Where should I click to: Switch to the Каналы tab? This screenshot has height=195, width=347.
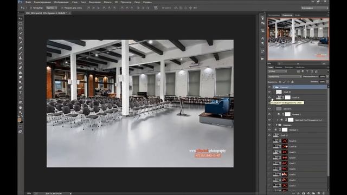[279, 67]
